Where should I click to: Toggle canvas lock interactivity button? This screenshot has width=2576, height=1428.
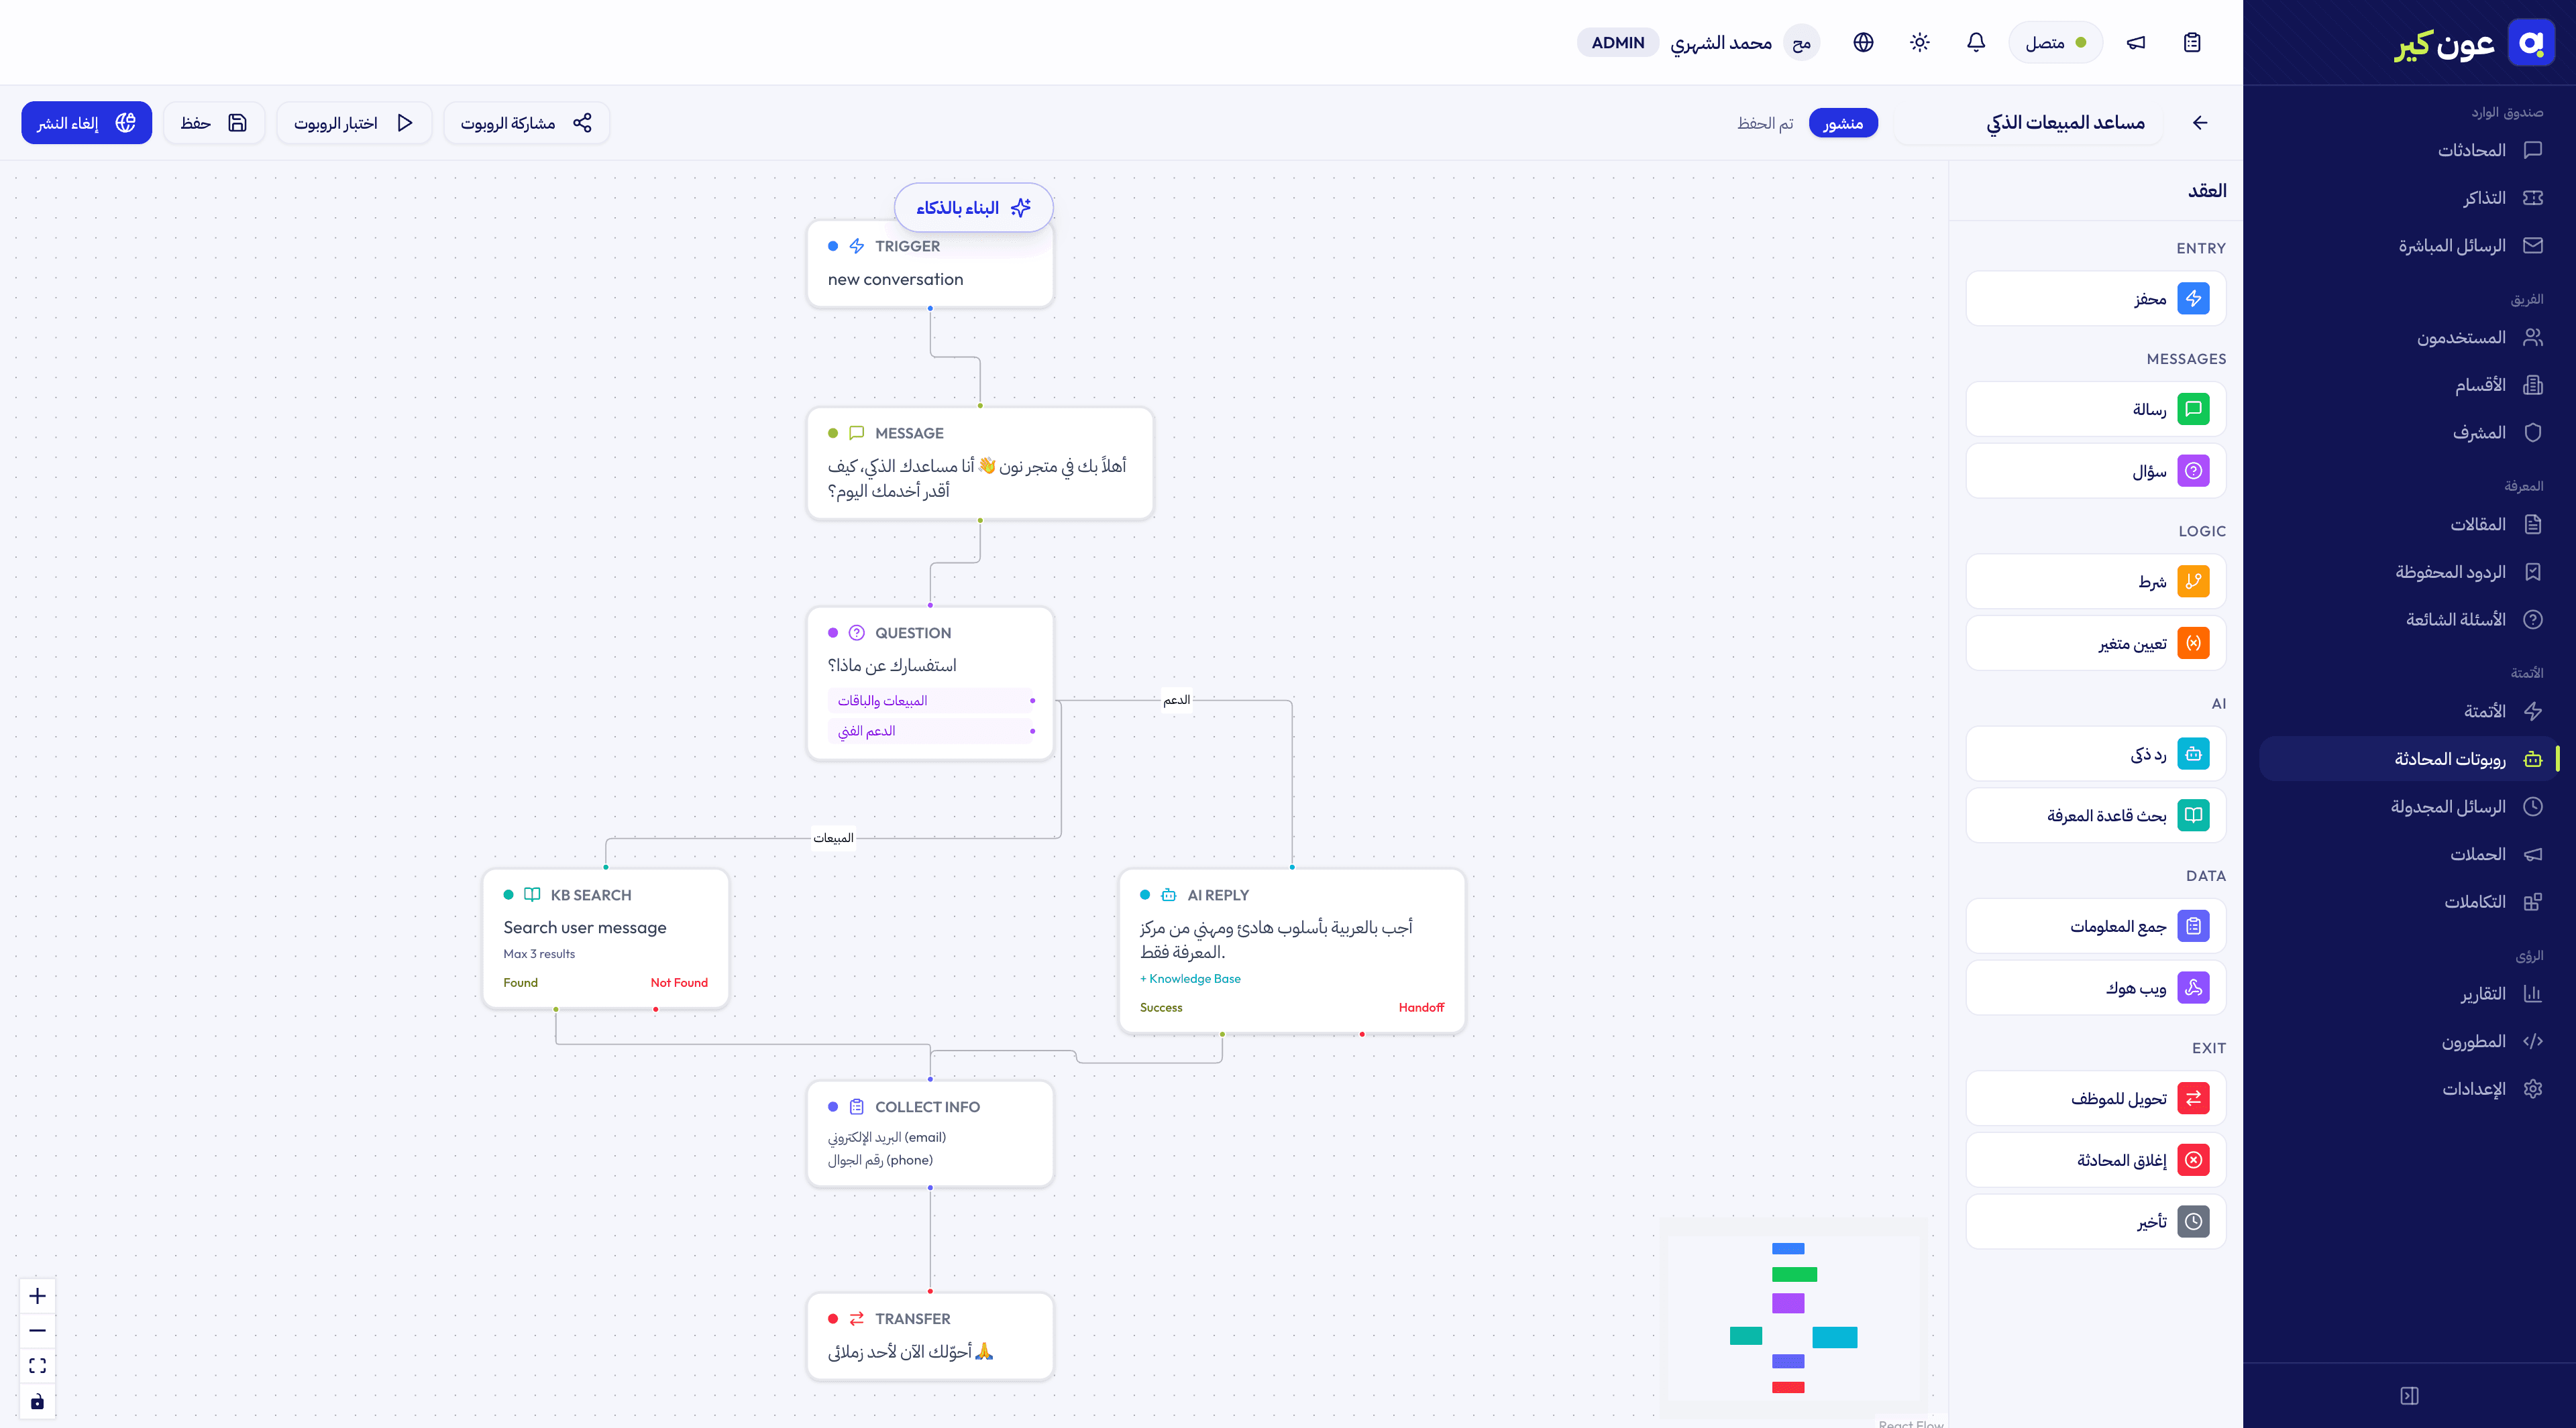pos(38,1401)
